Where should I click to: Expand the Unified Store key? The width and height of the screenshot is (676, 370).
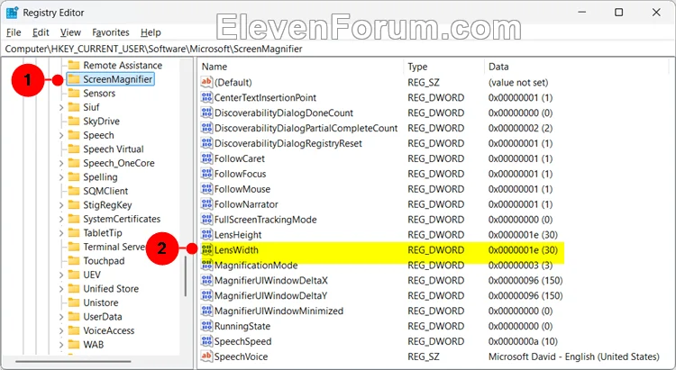(x=60, y=289)
